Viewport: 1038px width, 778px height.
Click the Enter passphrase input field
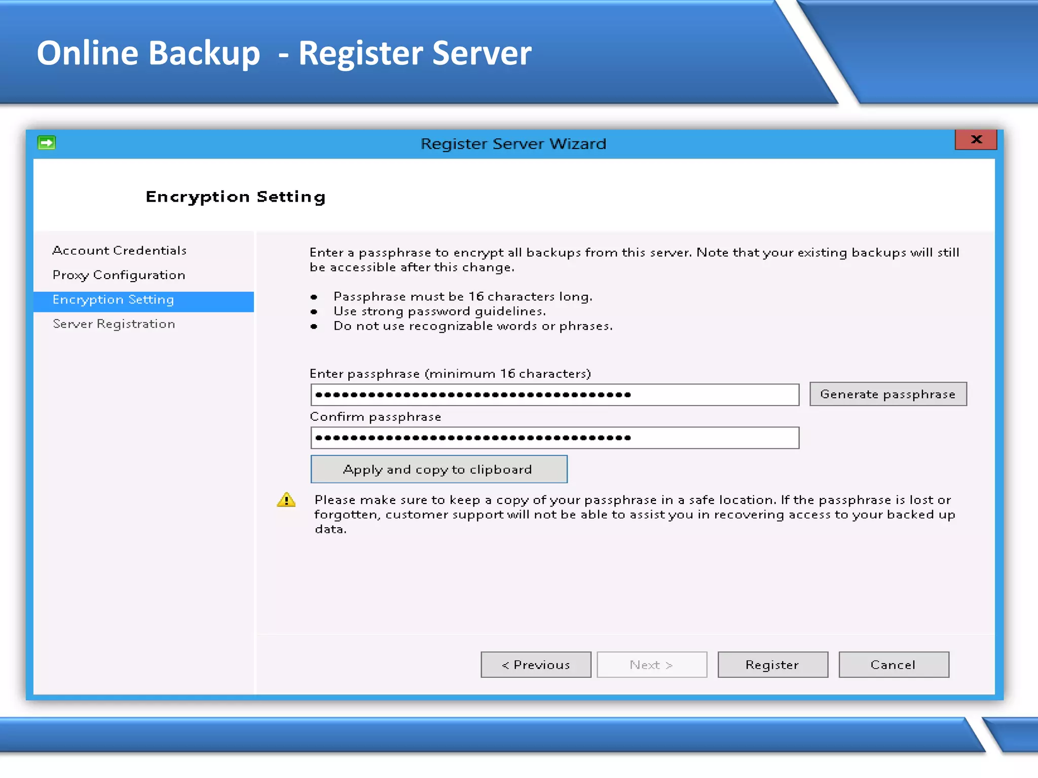coord(555,395)
